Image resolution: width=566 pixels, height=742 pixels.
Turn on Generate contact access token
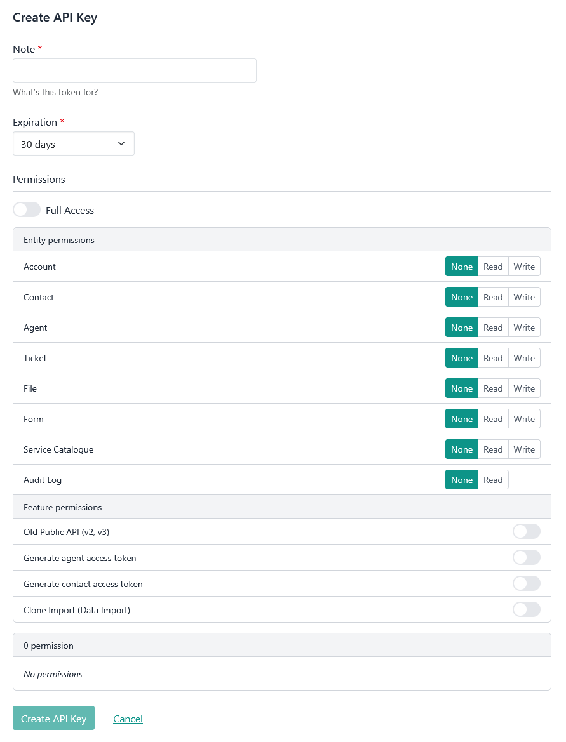coord(526,584)
